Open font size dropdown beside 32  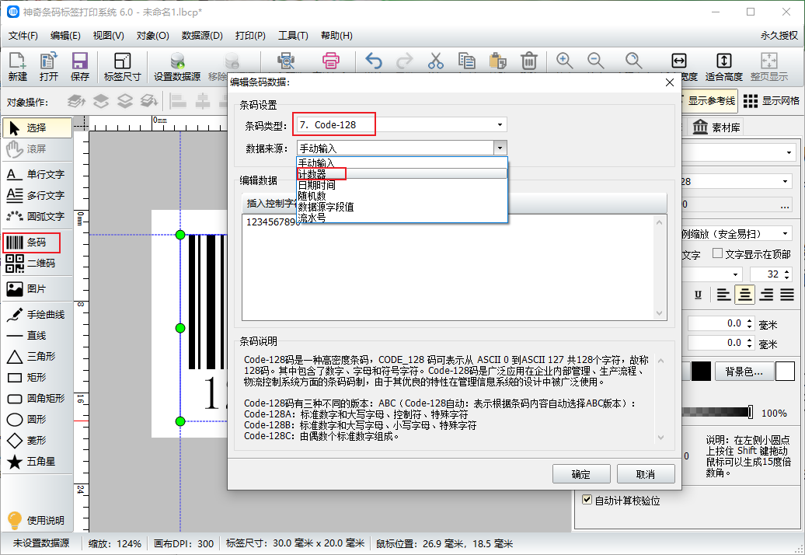[736, 274]
